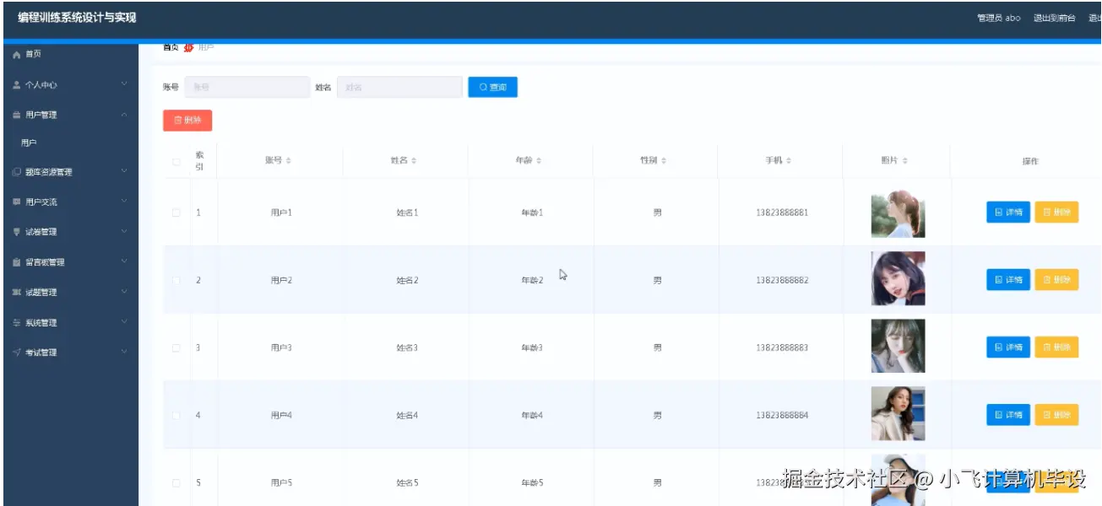This screenshot has height=506, width=1102.
Task: Click yellow 删除 button for row 用户4
Action: (x=1056, y=415)
